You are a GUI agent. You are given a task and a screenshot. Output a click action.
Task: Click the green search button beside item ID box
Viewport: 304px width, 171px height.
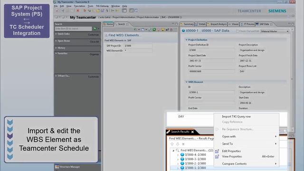[x=95, y=28]
